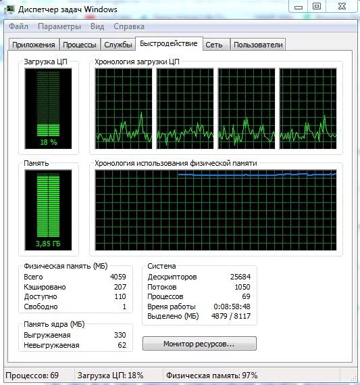The width and height of the screenshot is (360, 385).
Task: Click the Свободно value 1
Action: click(x=124, y=307)
